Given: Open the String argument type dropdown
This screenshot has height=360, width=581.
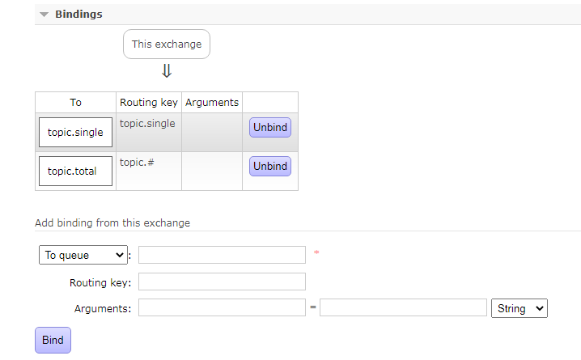Looking at the screenshot, I should coord(519,308).
